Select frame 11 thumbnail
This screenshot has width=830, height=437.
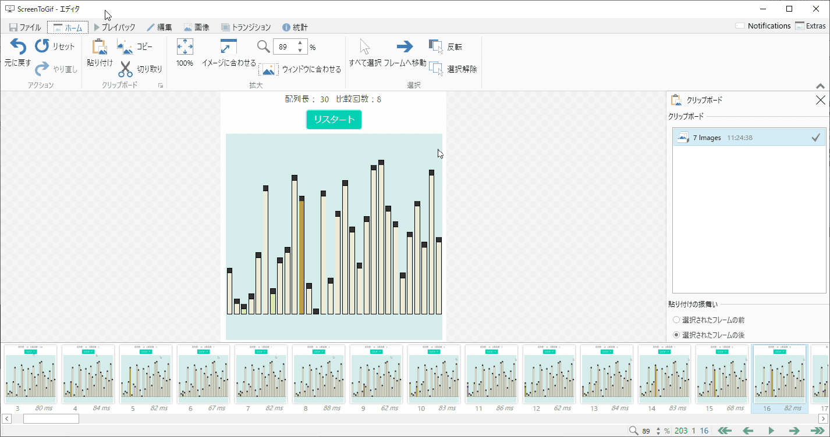click(491, 374)
